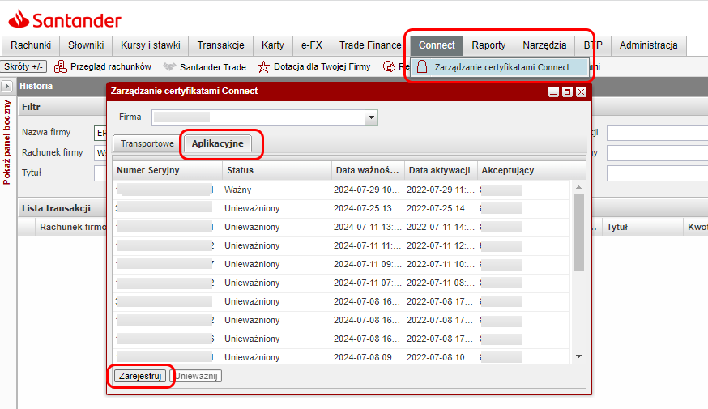Sort by Numer Seryjny column header

[167, 170]
